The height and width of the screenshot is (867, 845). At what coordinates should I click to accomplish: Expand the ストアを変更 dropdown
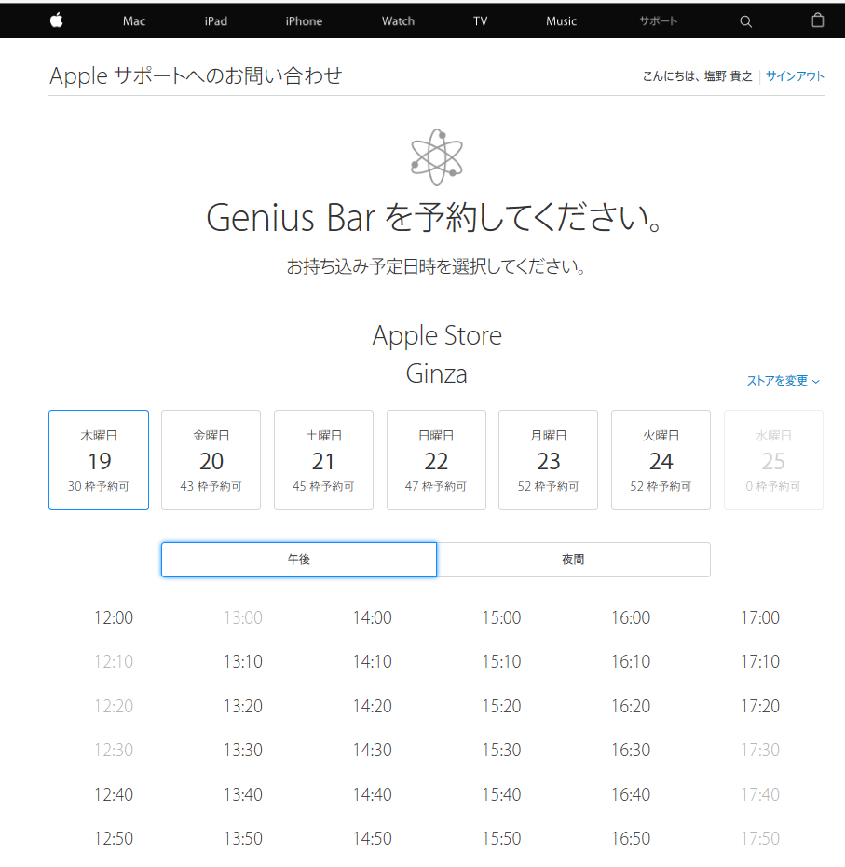[784, 380]
